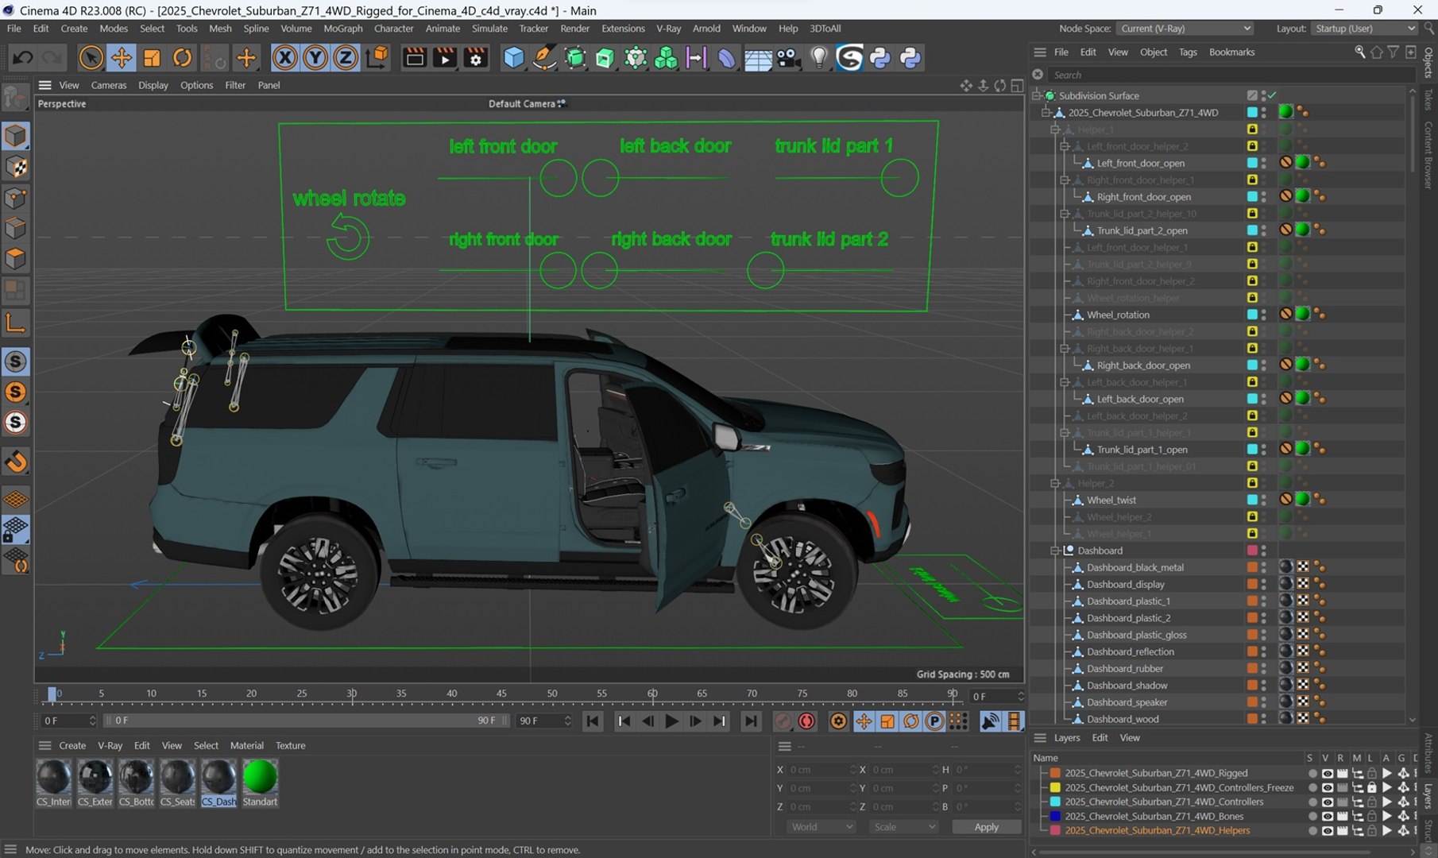Click the Floor grid object icon
This screenshot has width=1438, height=858.
[757, 57]
